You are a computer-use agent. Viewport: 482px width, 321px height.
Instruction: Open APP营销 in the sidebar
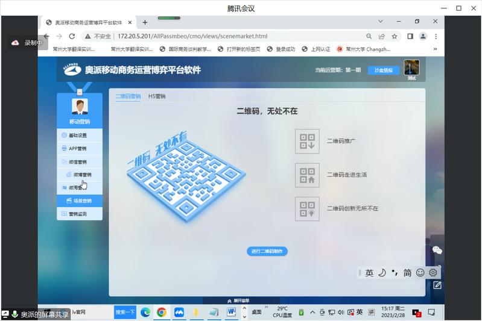click(80, 148)
